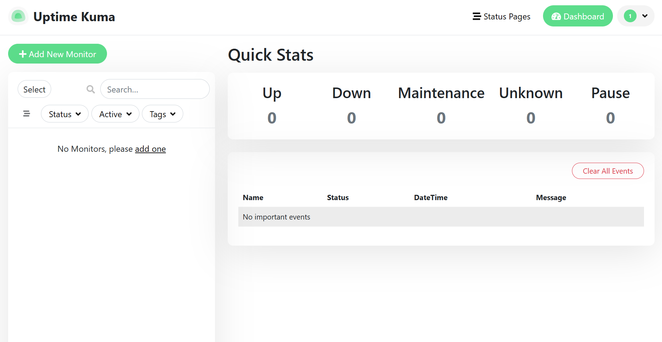Open the Active filter dropdown
Viewport: 662px width, 342px height.
click(115, 114)
